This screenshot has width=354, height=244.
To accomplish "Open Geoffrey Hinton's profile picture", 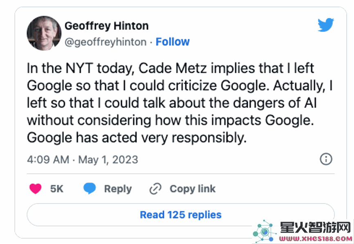I will coord(44,33).
